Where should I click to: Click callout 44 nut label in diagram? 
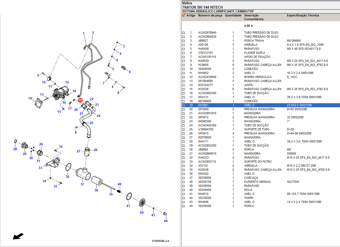pyautogui.click(x=166, y=221)
